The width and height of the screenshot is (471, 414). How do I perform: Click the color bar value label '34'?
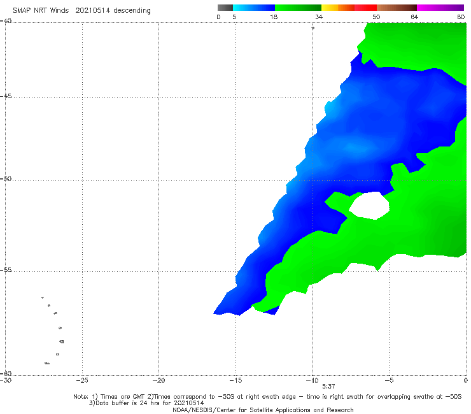click(319, 17)
